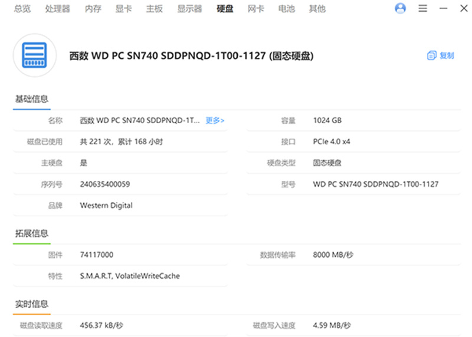This screenshot has width=472, height=337.
Task: Click the read speed 456.37 kB/秒
Action: click(101, 325)
